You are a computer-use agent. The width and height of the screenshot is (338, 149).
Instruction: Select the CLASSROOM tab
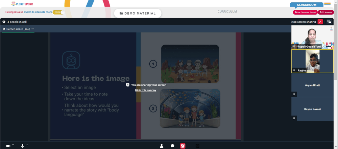(307, 5)
